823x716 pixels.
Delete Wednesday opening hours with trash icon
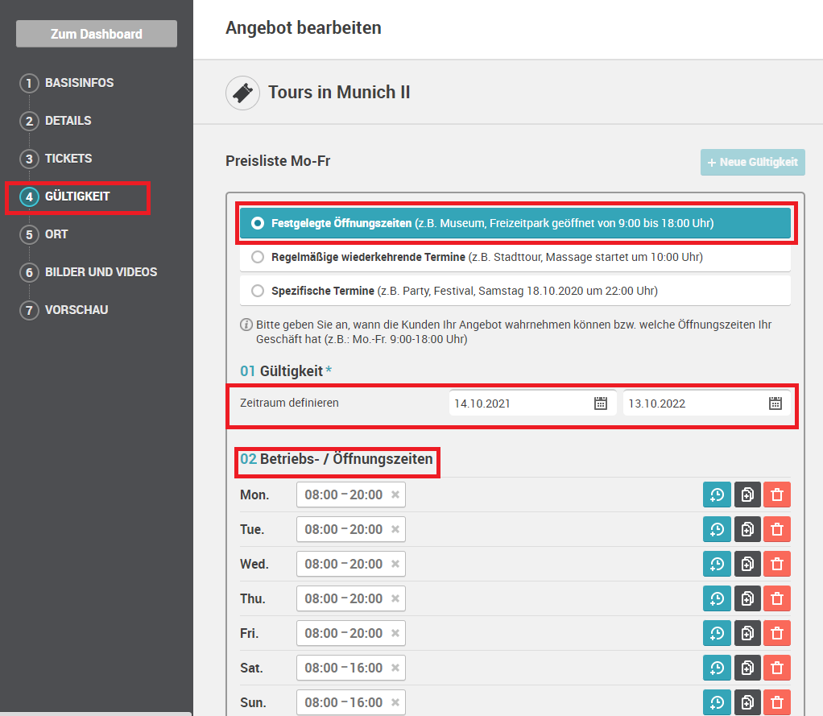tap(777, 564)
